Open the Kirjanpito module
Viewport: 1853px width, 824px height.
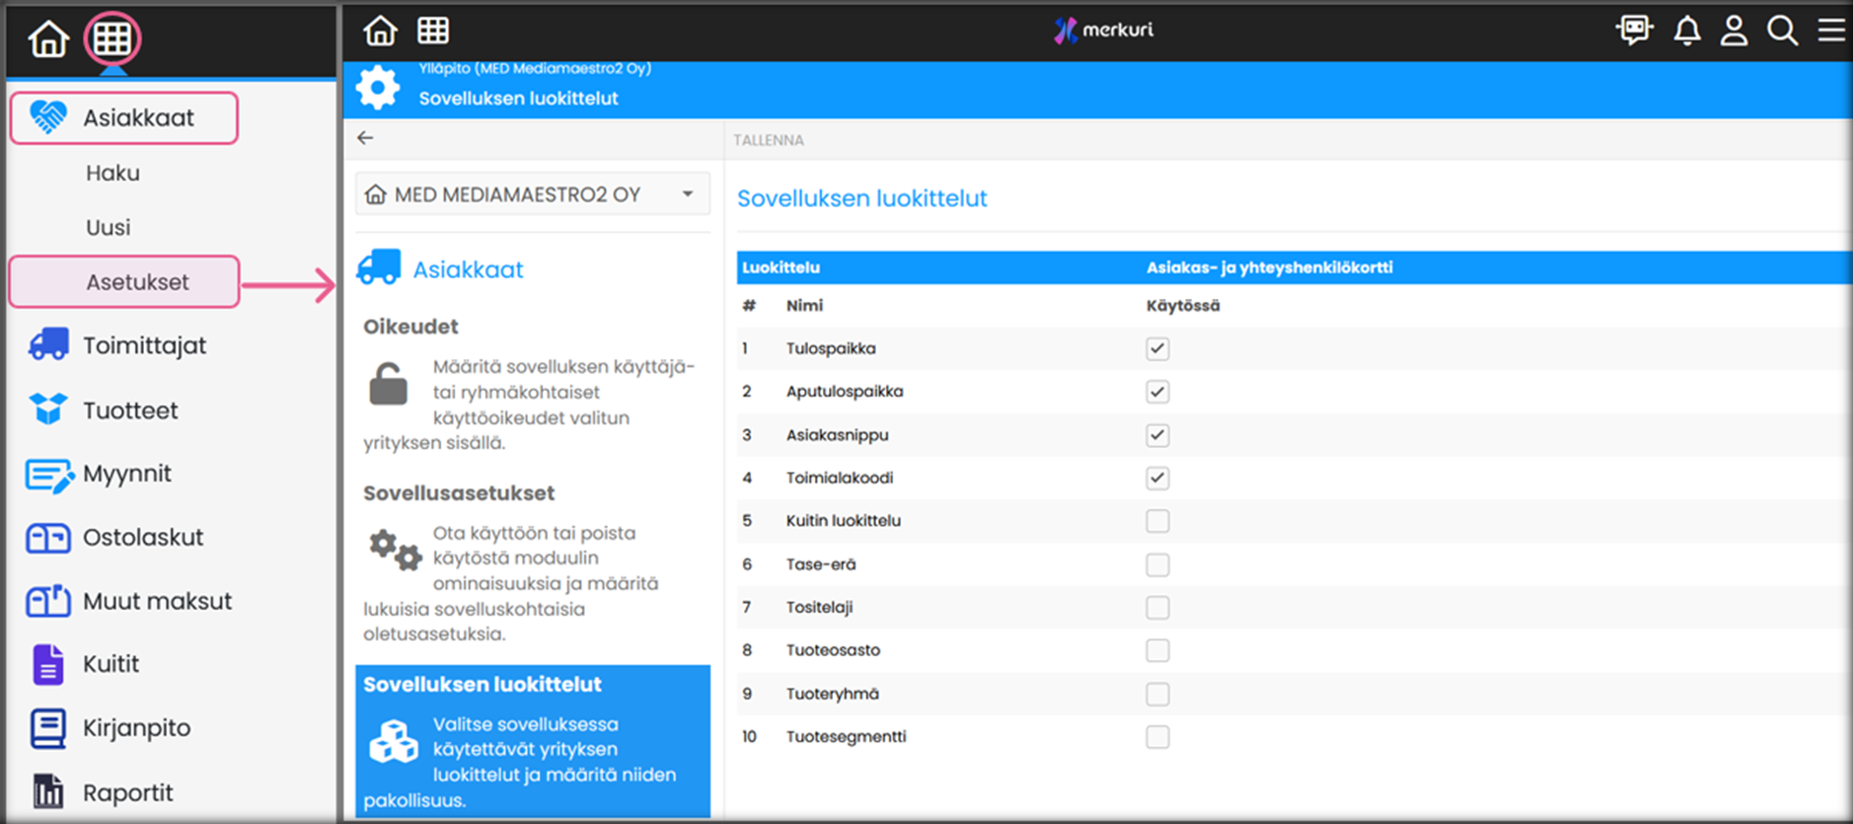pyautogui.click(x=136, y=728)
